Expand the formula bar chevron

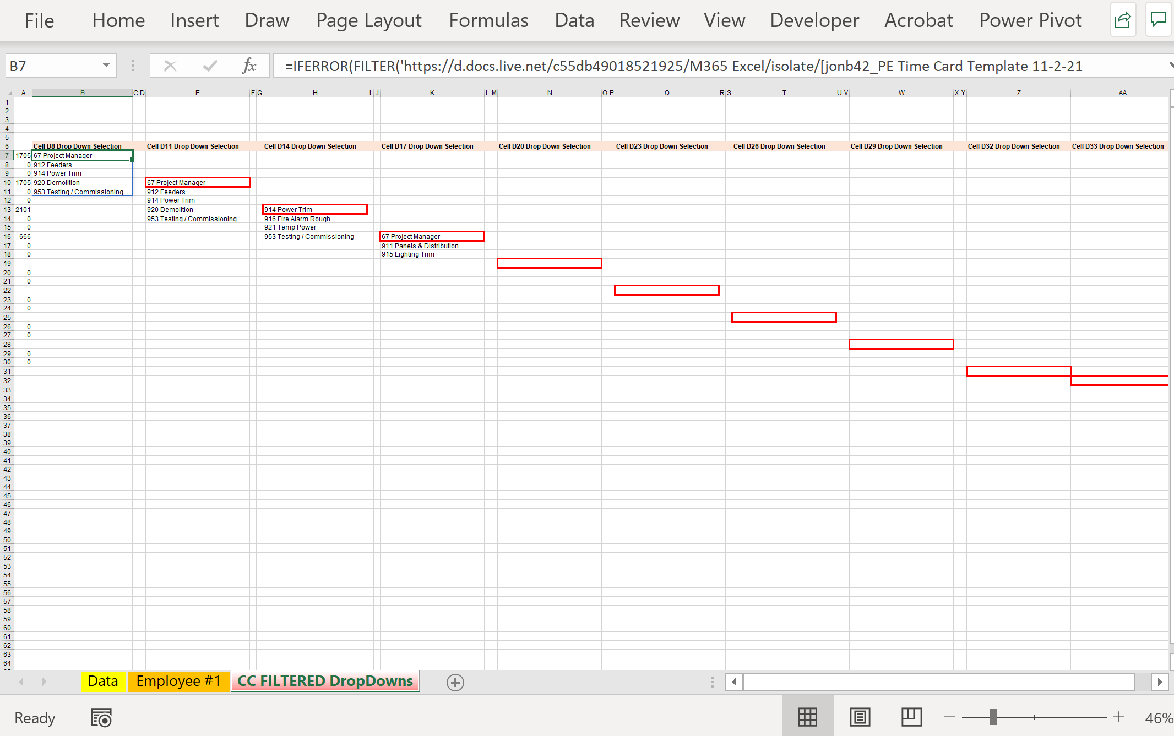click(1170, 66)
